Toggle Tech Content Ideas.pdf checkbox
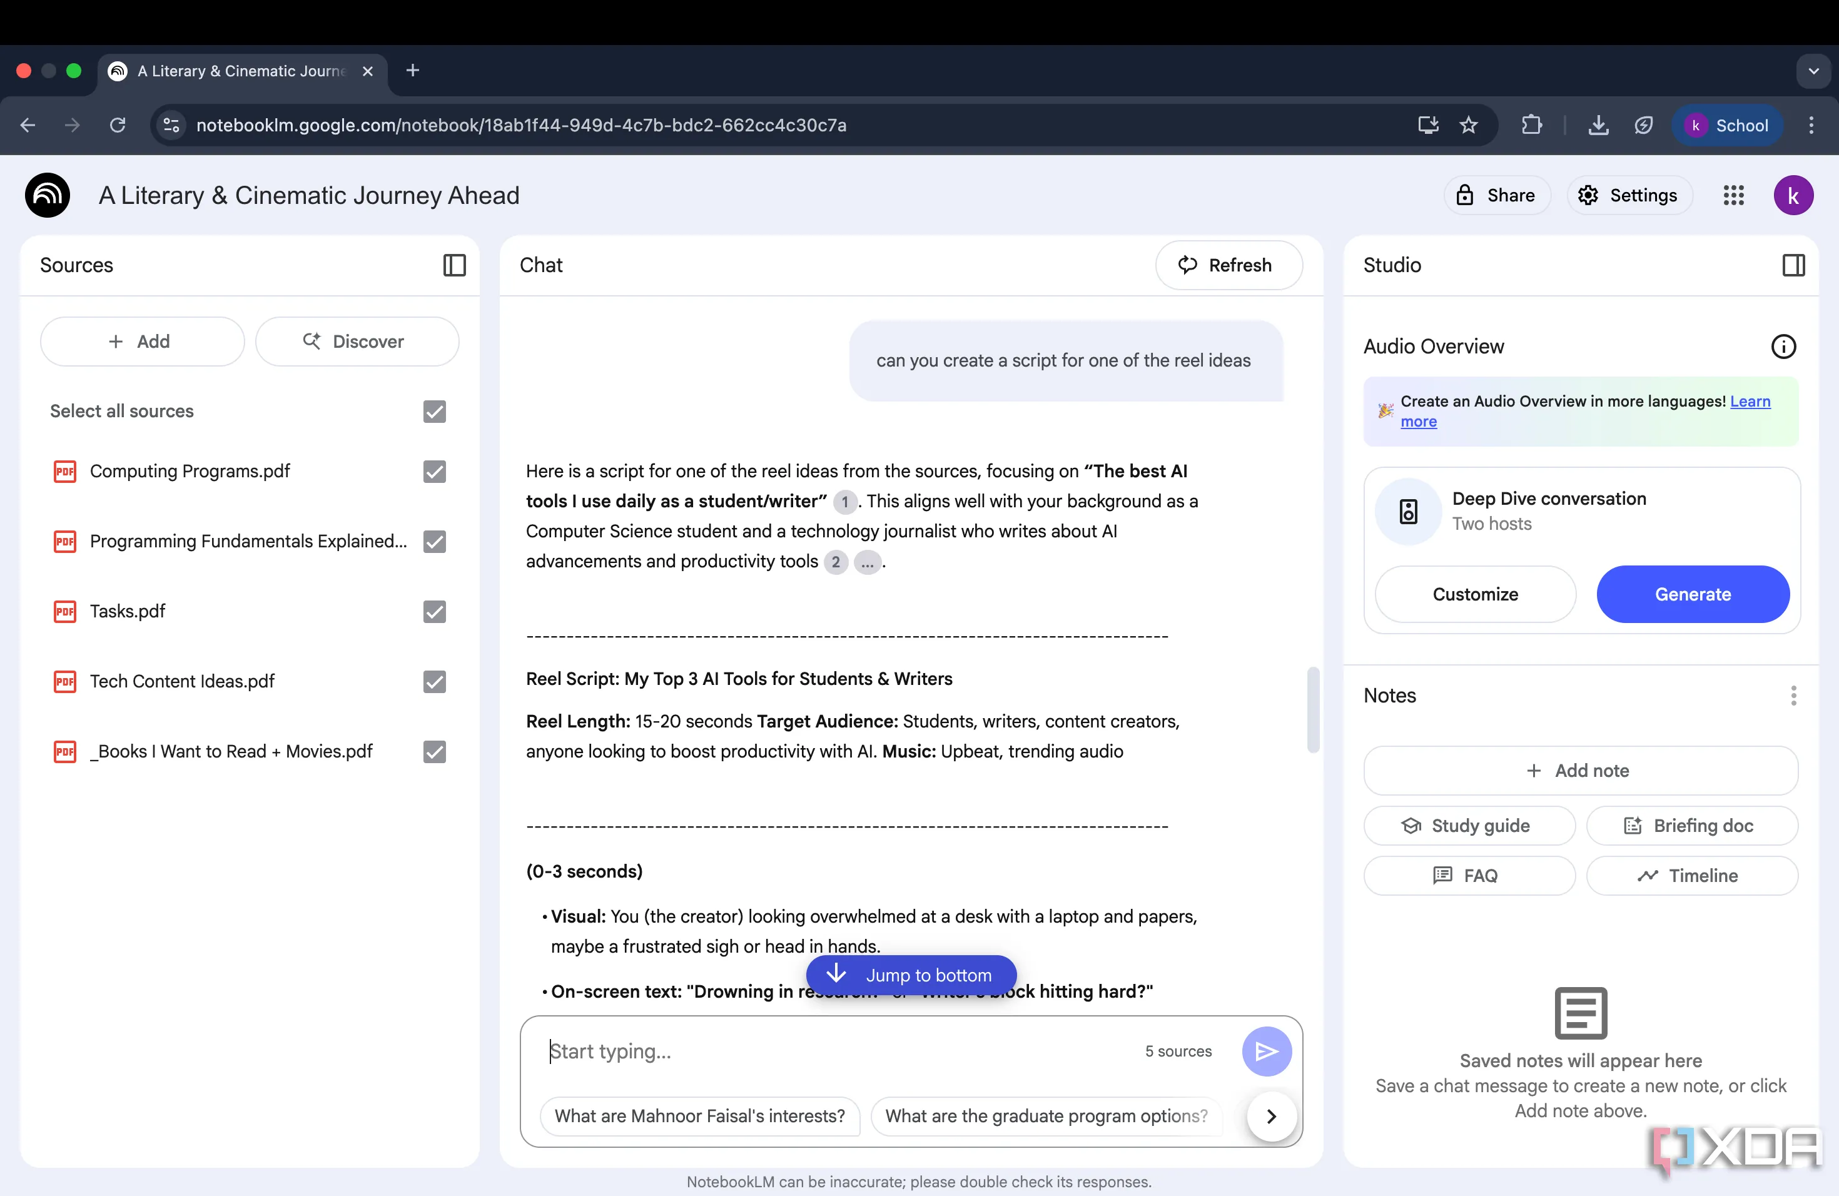Viewport: 1839px width, 1196px height. tap(434, 681)
